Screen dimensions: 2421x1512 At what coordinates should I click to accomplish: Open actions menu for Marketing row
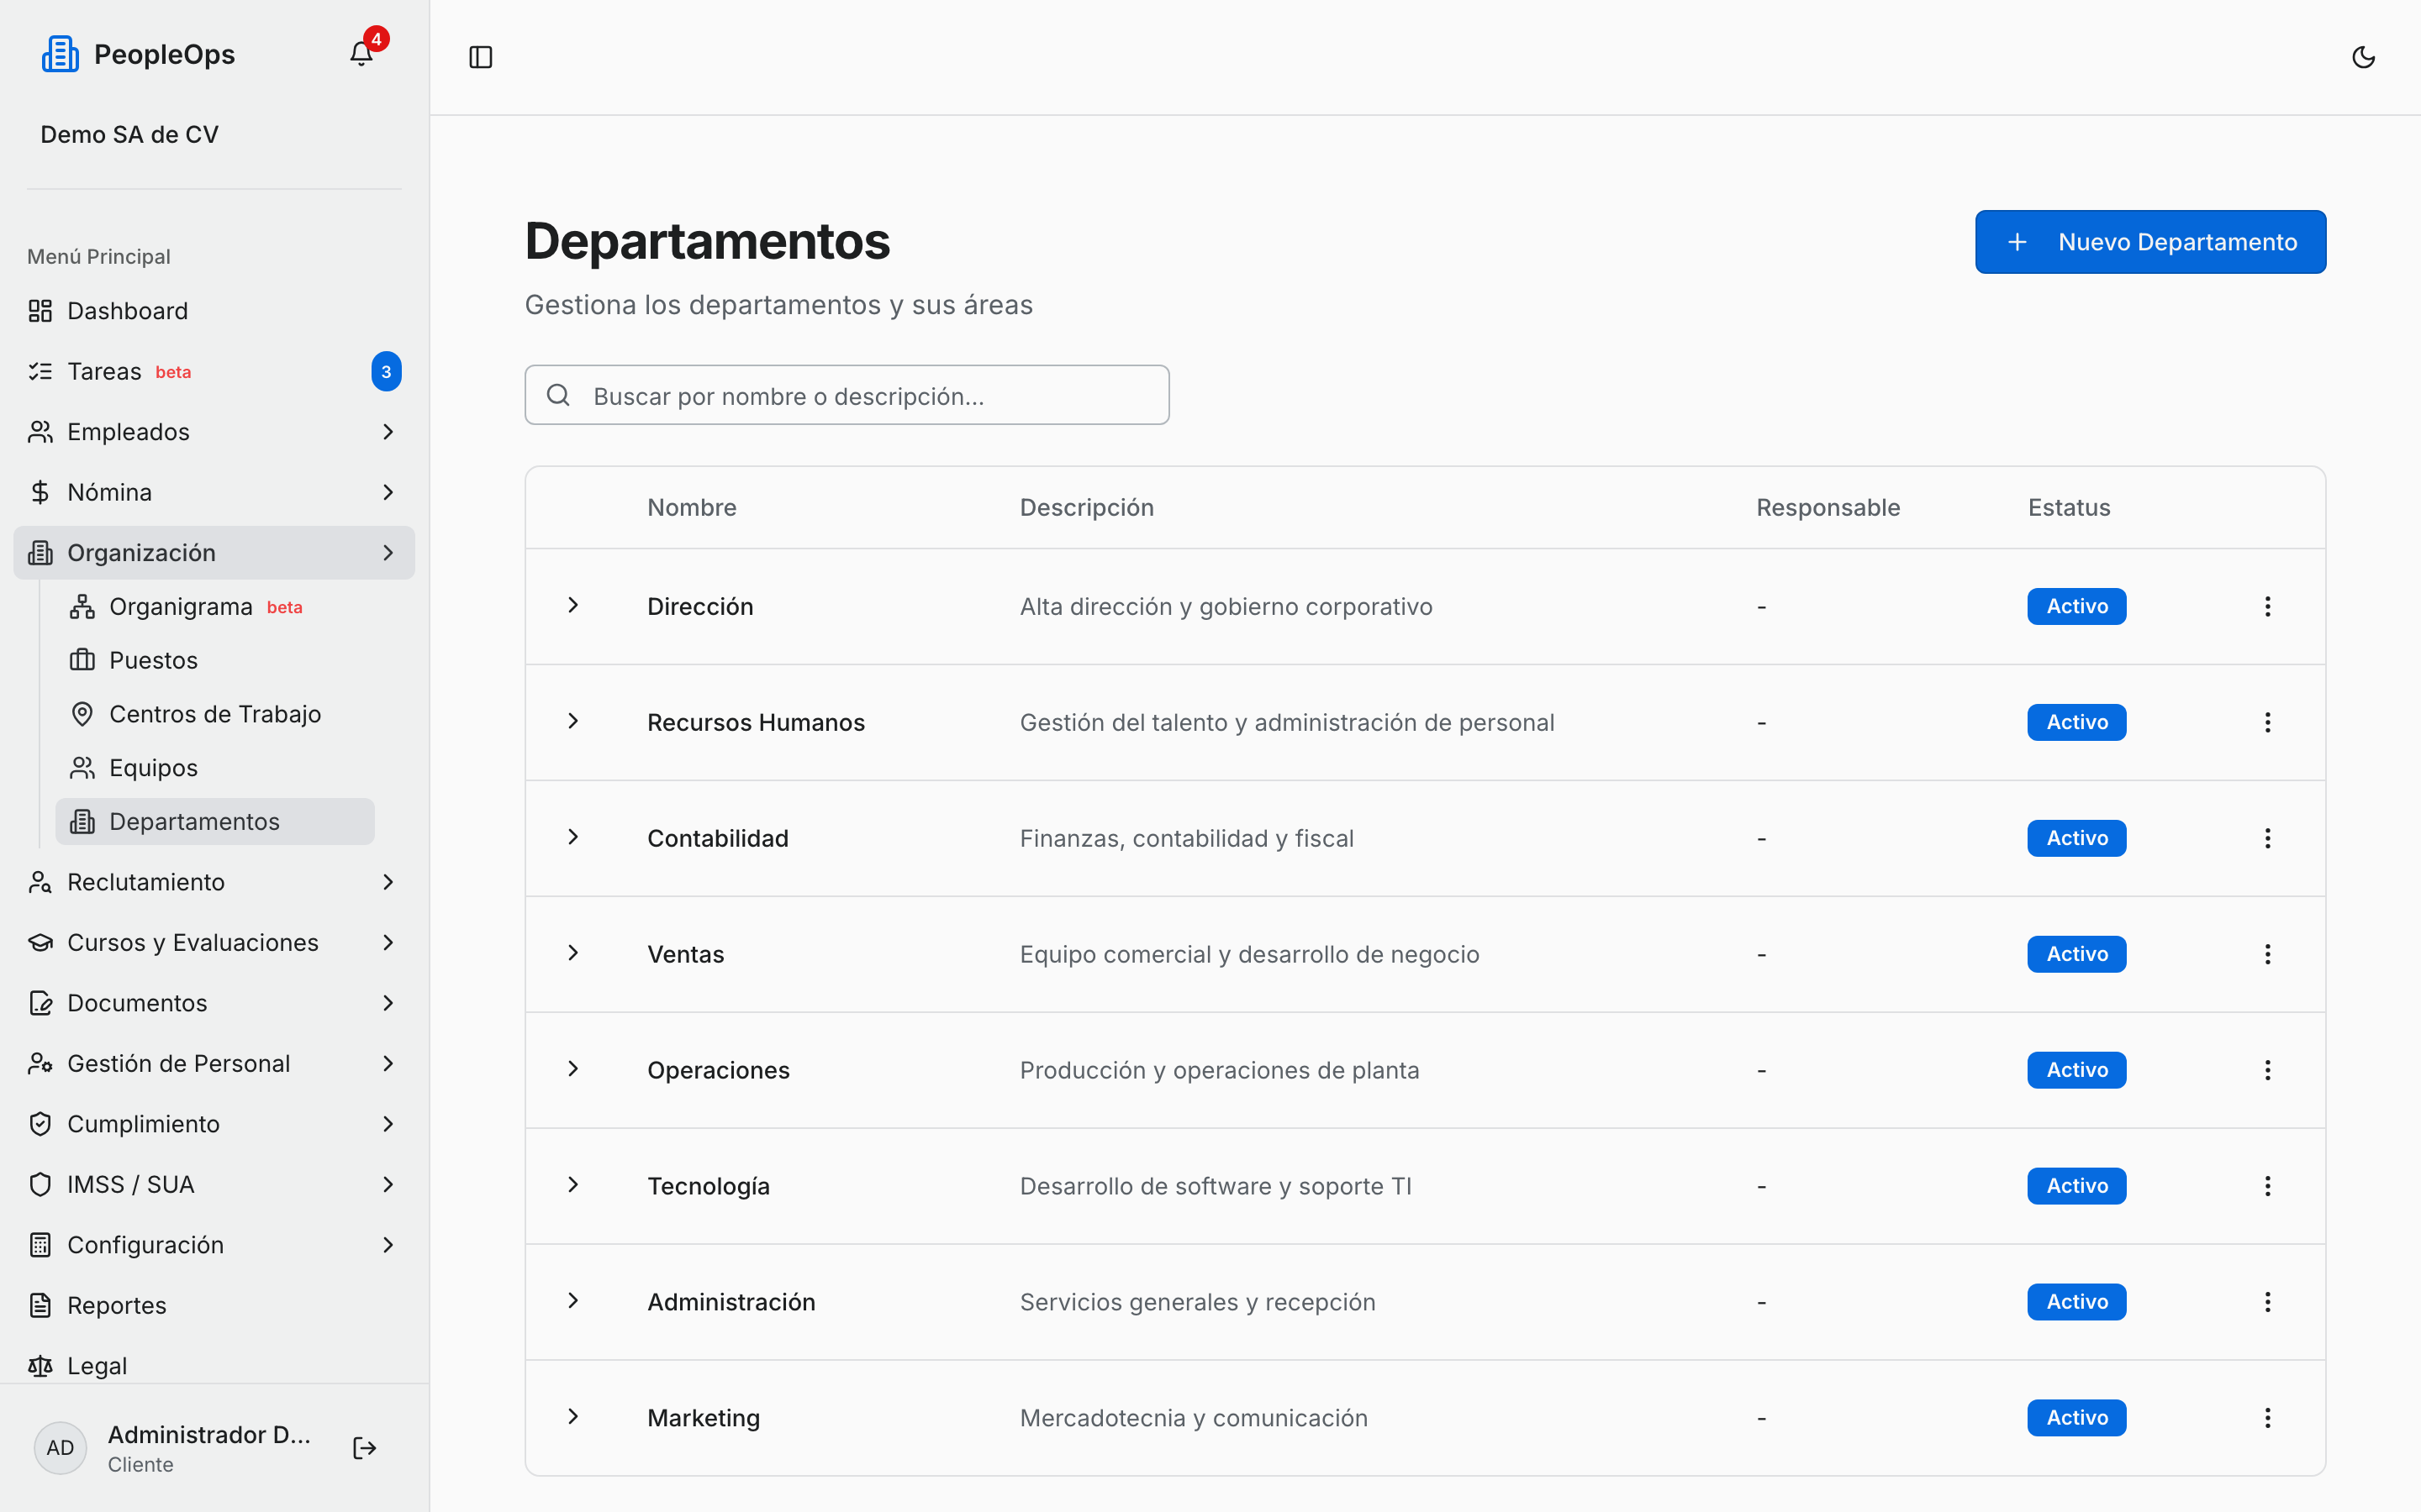pos(2267,1418)
